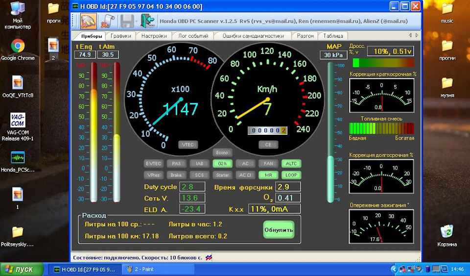Screen dimensions: 470x276
Task: Click the Сеть V. value 13.6
Action: click(192, 198)
